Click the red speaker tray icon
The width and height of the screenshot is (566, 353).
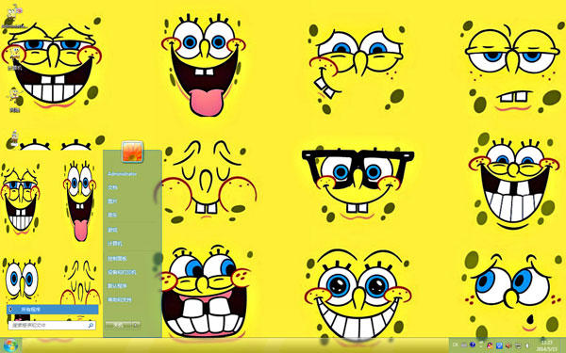(x=508, y=345)
